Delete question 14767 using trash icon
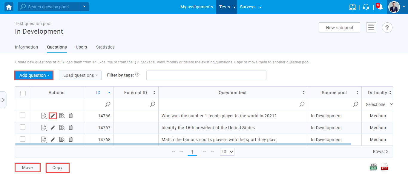 click(x=71, y=127)
